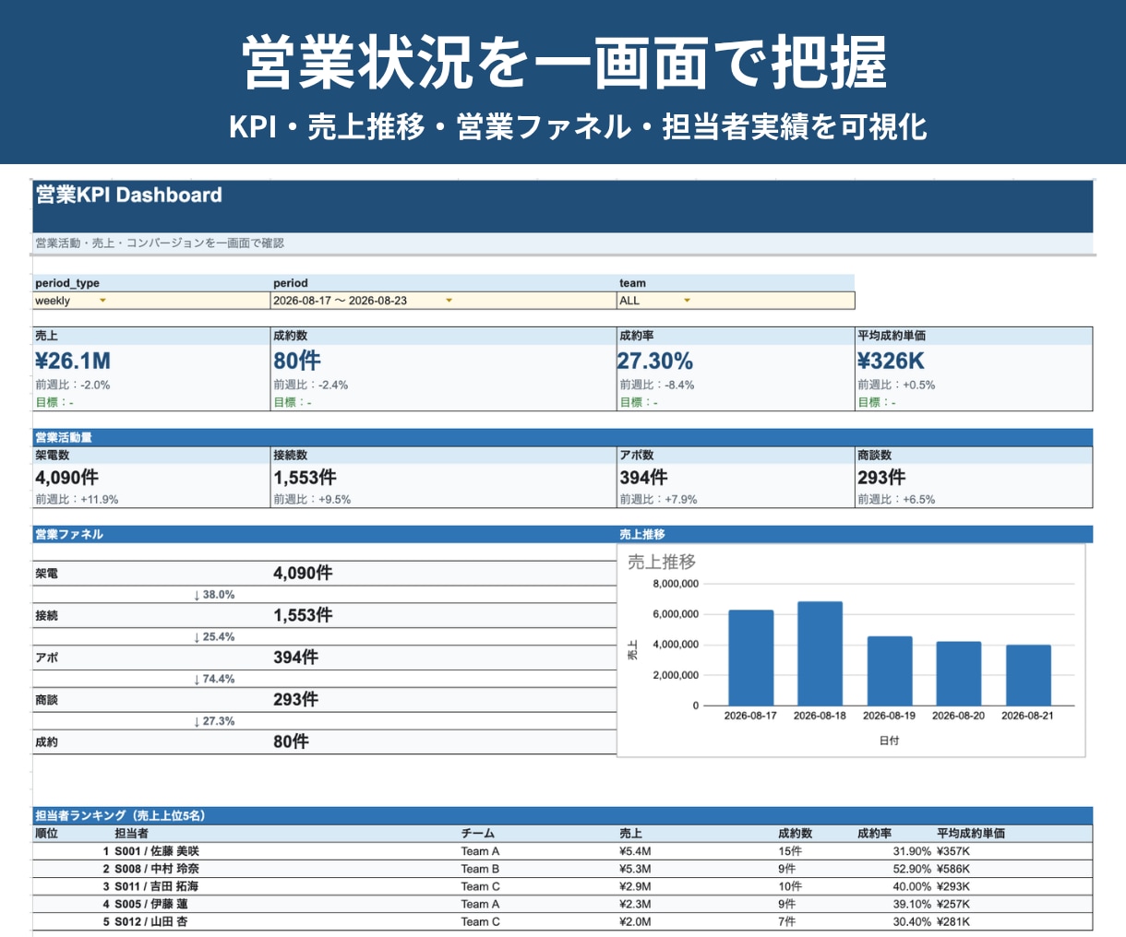
Task: Open the period_type dropdown arrow
Action: point(102,301)
